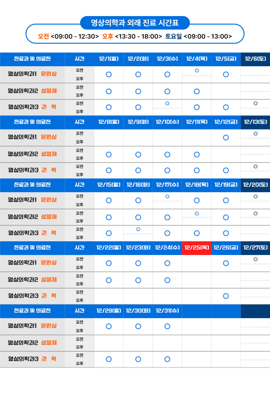Image resolution: width=270 pixels, height=397 pixels.
Task: Select 권혁's morning circle on 12/6(토)
Action: pos(255,103)
